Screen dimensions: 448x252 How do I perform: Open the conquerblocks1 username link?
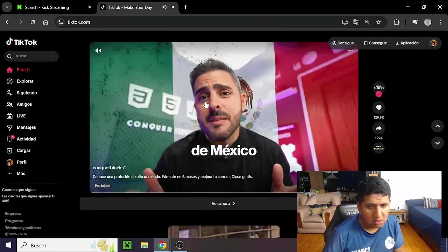pos(109,168)
